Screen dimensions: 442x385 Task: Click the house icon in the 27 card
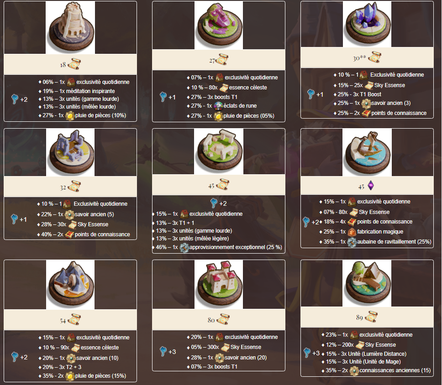coord(219,78)
